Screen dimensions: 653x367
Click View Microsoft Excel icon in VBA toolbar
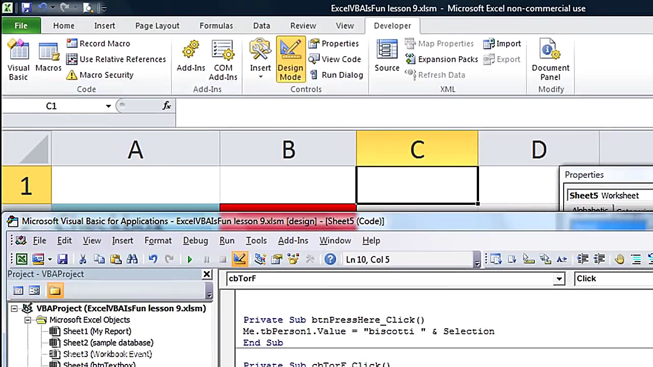coord(21,259)
